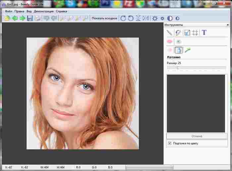Increase brightness with the large sun icon
Viewport: 232px width, 171px height.
click(x=155, y=18)
